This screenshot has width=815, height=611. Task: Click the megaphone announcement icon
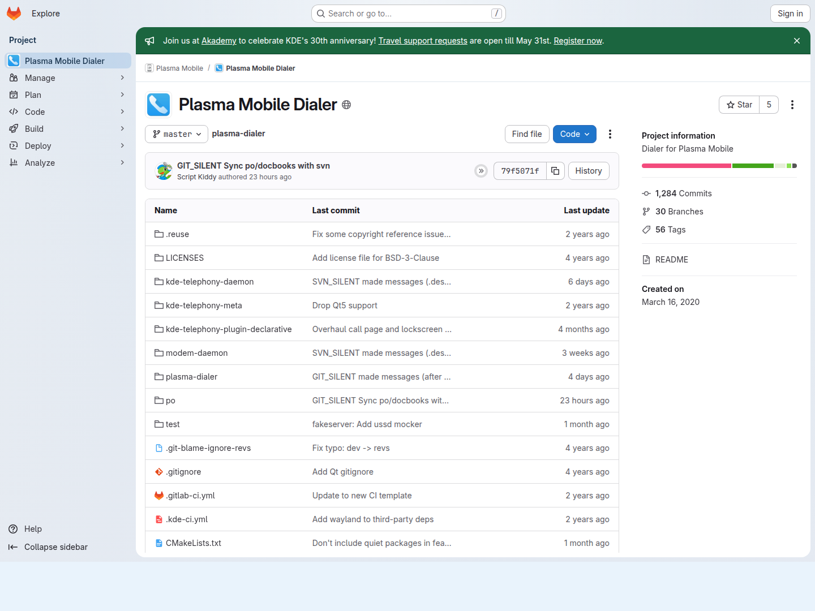point(149,41)
